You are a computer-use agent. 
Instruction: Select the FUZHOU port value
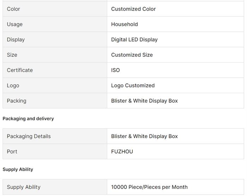[122, 152]
